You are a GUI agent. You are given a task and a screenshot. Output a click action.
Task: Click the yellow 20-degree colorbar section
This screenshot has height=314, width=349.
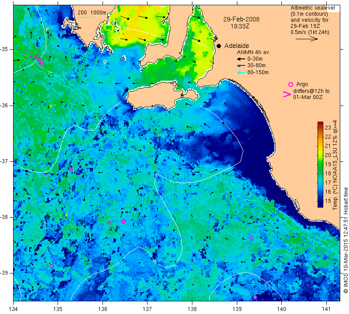320,155
